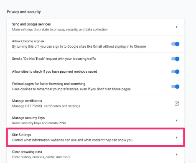Expand Sync and Google services arrow
The height and width of the screenshot is (164, 196).
pos(177,27)
